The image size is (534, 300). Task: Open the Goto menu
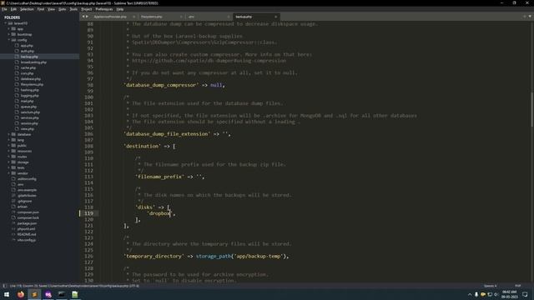(62, 9)
